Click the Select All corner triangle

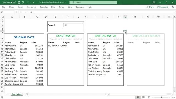point(3,17)
